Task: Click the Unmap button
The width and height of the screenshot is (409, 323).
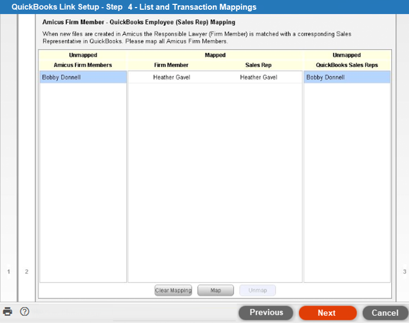Action: (258, 291)
